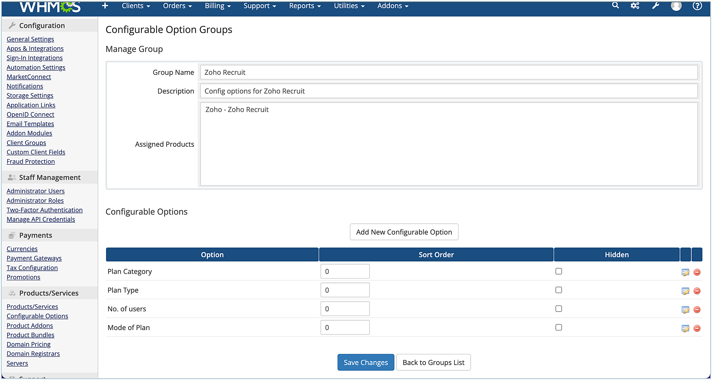Open General Settings link
Viewport: 712px width, 380px height.
tap(30, 39)
